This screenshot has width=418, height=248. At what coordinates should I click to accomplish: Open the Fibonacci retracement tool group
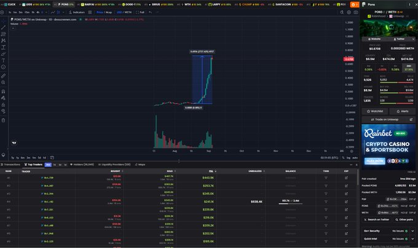[3, 34]
